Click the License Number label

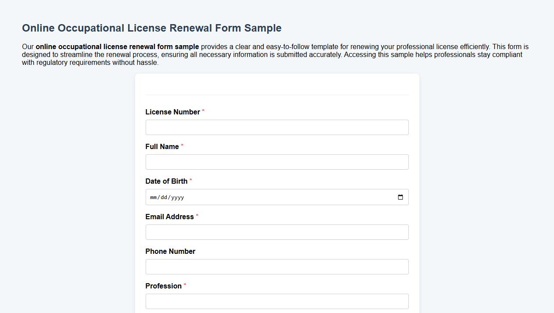click(173, 112)
